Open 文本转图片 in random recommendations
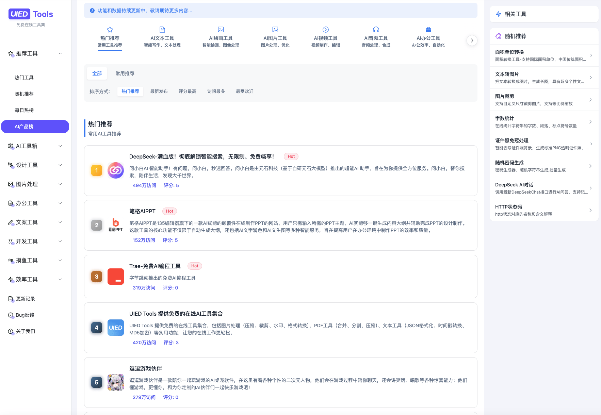This screenshot has width=601, height=415. [x=544, y=78]
